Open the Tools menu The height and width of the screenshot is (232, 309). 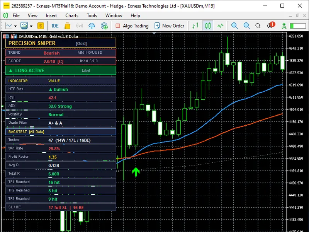(x=92, y=15)
